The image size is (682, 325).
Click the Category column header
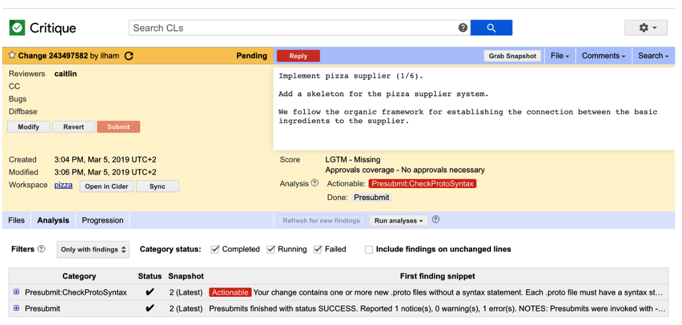[79, 276]
